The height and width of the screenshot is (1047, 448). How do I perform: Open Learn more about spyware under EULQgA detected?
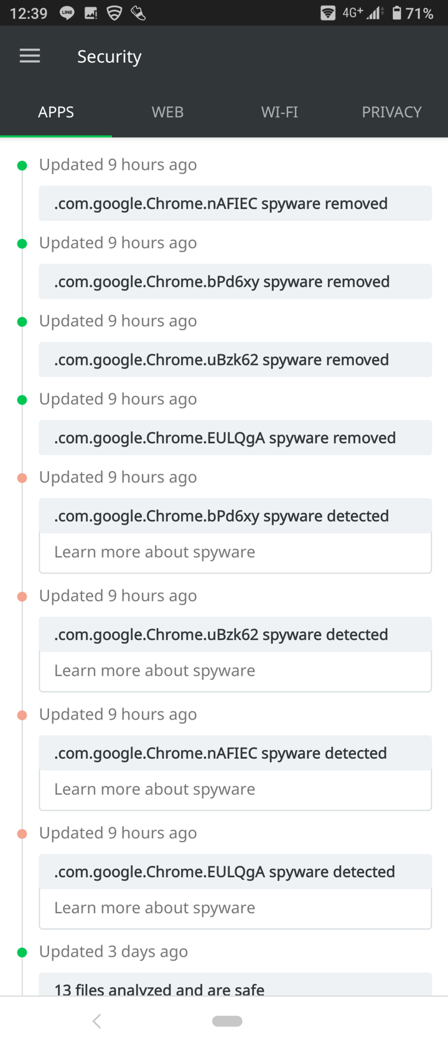[235, 908]
